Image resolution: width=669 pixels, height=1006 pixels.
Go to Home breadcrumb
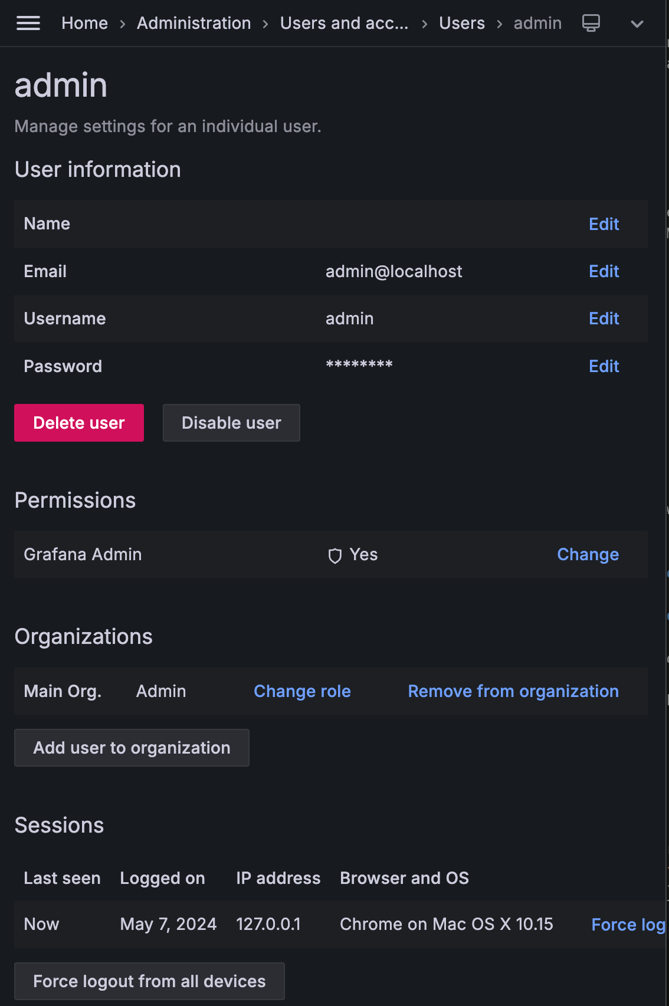pyautogui.click(x=84, y=24)
